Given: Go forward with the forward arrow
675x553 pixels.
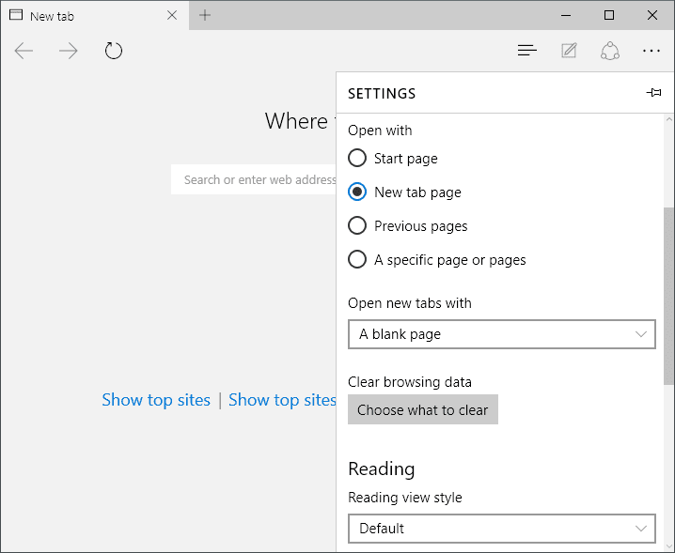Looking at the screenshot, I should coord(69,51).
